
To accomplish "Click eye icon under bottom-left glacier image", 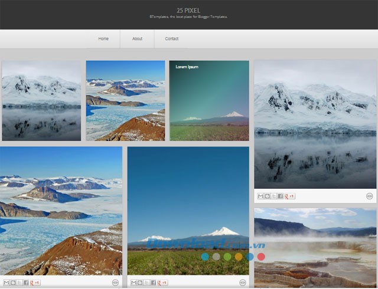I will point(115,283).
